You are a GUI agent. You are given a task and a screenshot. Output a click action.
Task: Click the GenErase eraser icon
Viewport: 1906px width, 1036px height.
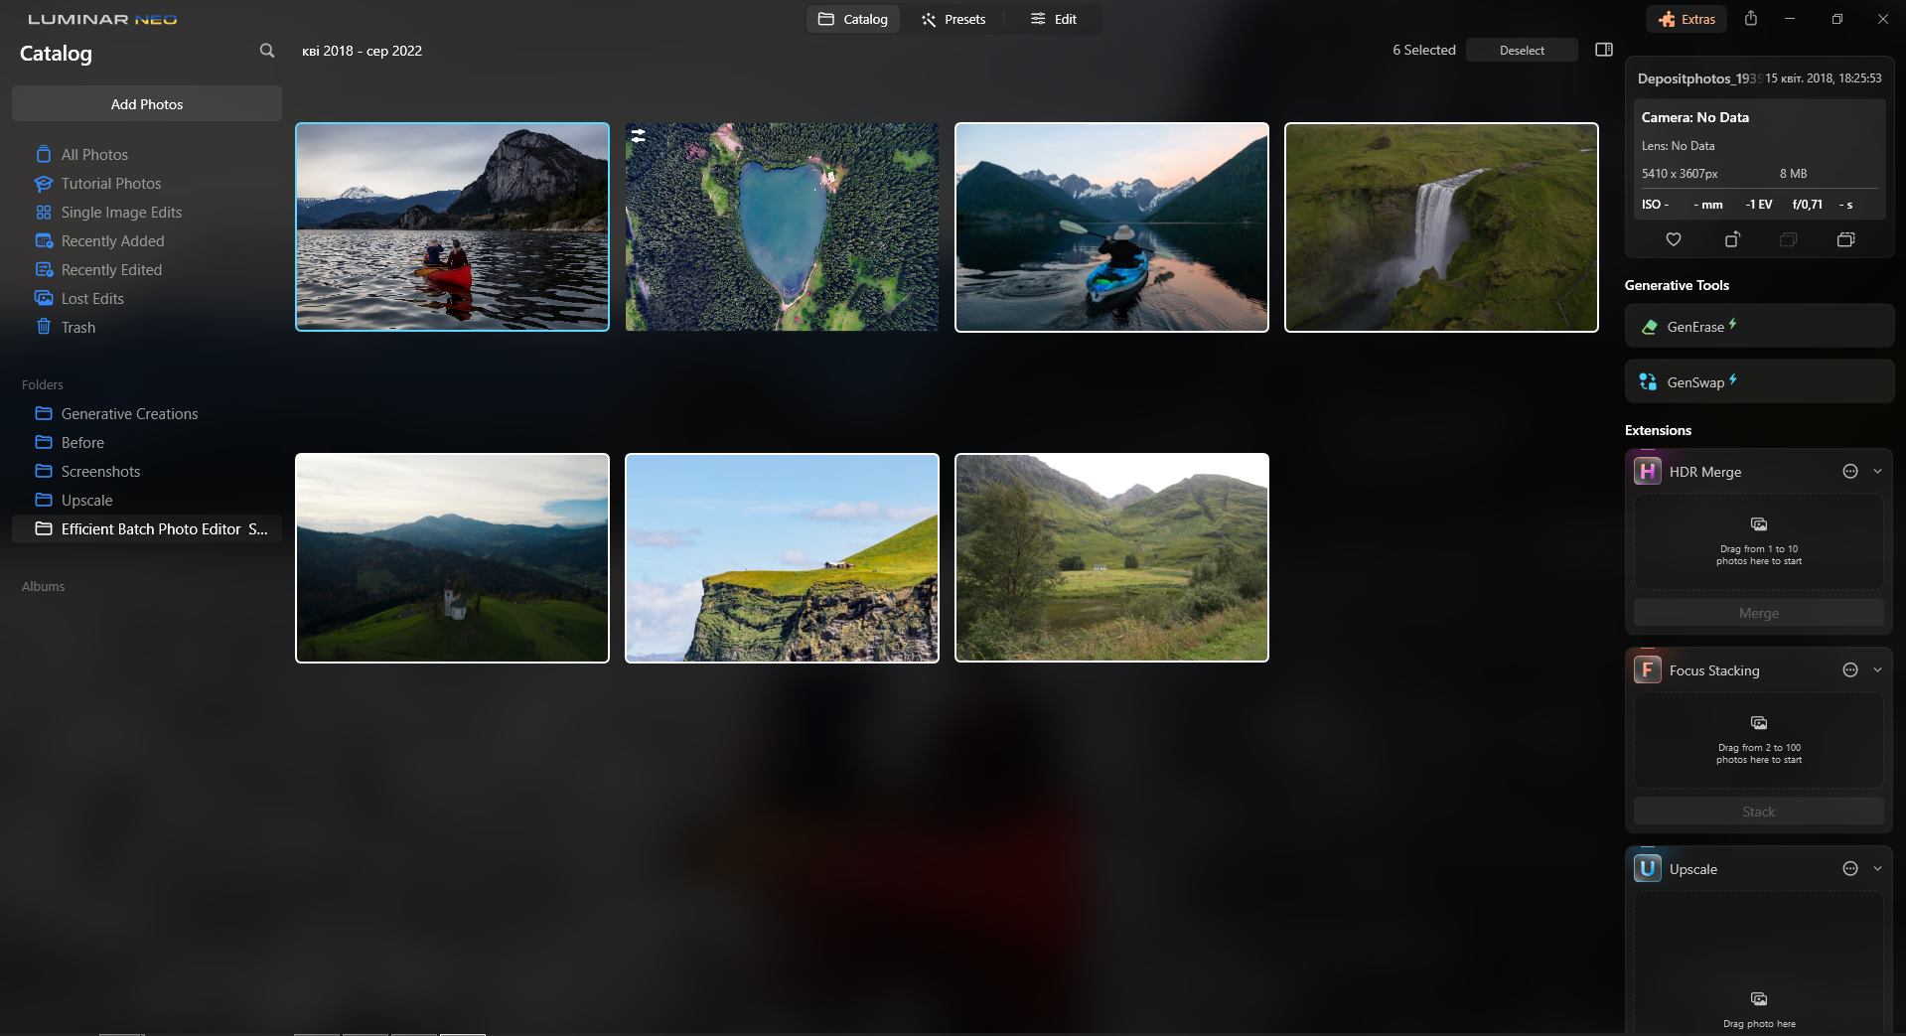(1650, 327)
